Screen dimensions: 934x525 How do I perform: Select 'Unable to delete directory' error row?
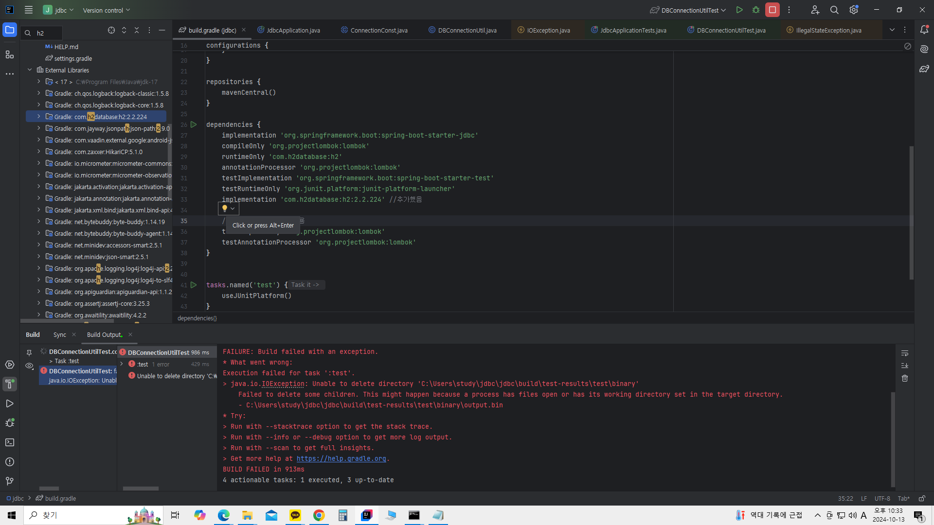click(173, 376)
